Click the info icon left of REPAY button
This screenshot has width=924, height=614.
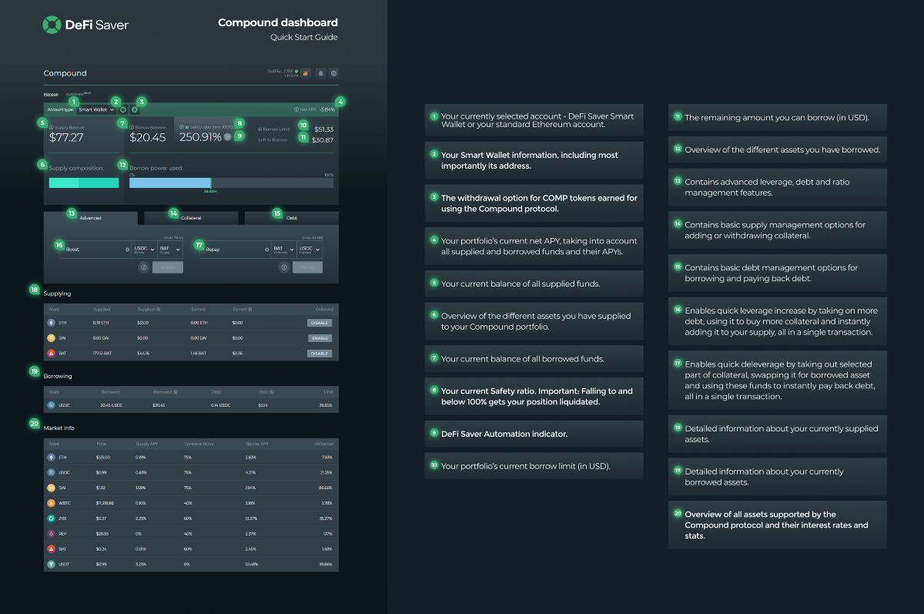[284, 267]
